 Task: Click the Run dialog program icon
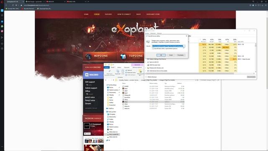(x=148, y=42)
